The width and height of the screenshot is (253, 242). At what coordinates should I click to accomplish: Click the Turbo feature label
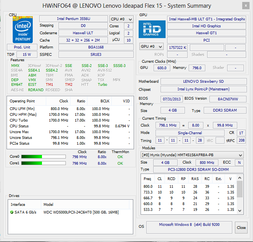tap(102, 85)
